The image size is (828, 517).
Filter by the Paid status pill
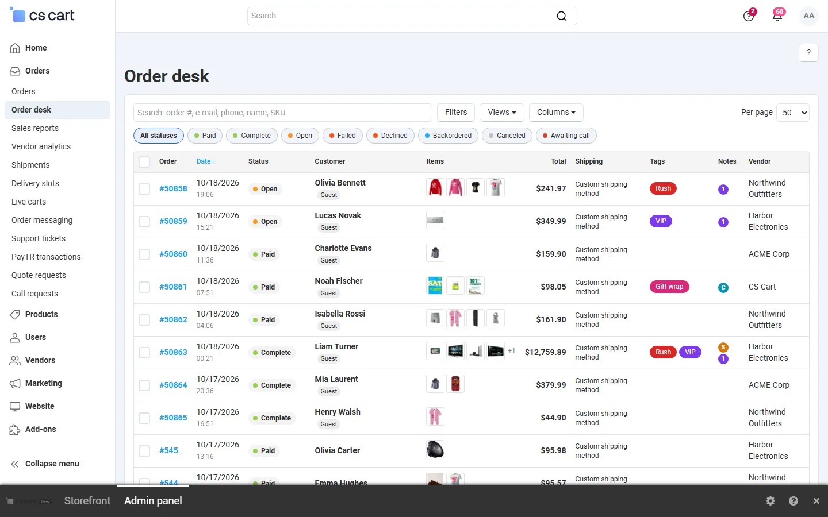[x=205, y=136]
